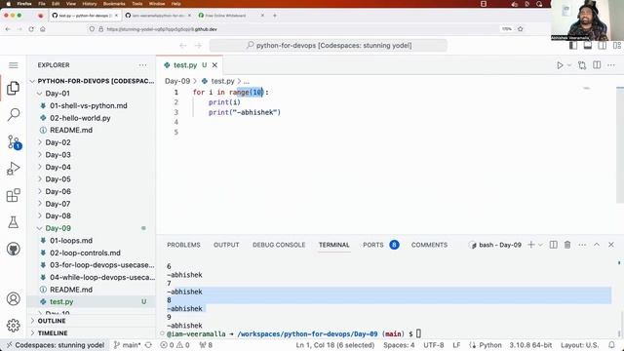This screenshot has width=624, height=351.
Task: Switch to the PROBLEMS tab
Action: click(x=183, y=245)
